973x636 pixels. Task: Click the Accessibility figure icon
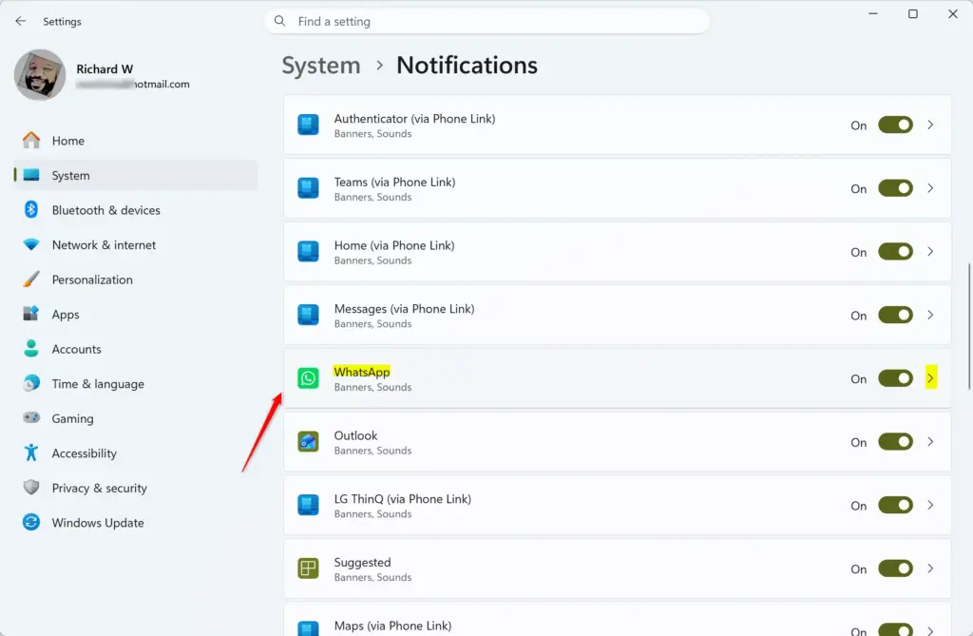click(x=31, y=453)
